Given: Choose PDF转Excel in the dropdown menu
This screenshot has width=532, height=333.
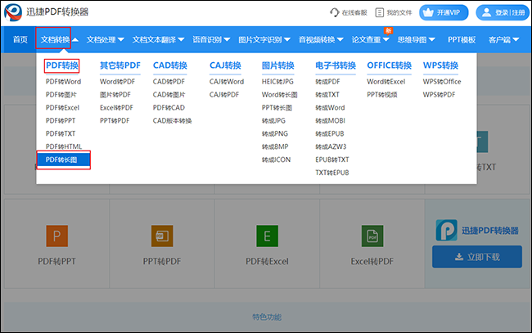Looking at the screenshot, I should (62, 107).
